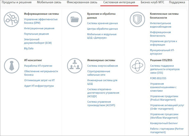
Task: Click the Информационные системы circuit icon
Action: coord(11,19)
